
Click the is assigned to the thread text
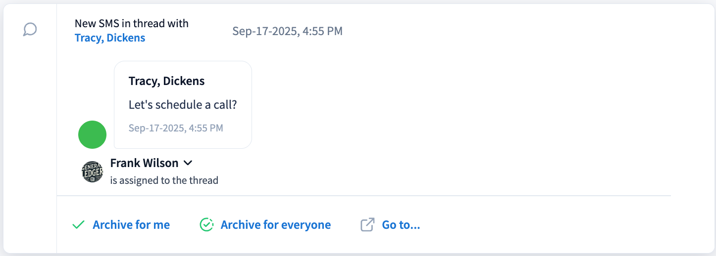164,180
